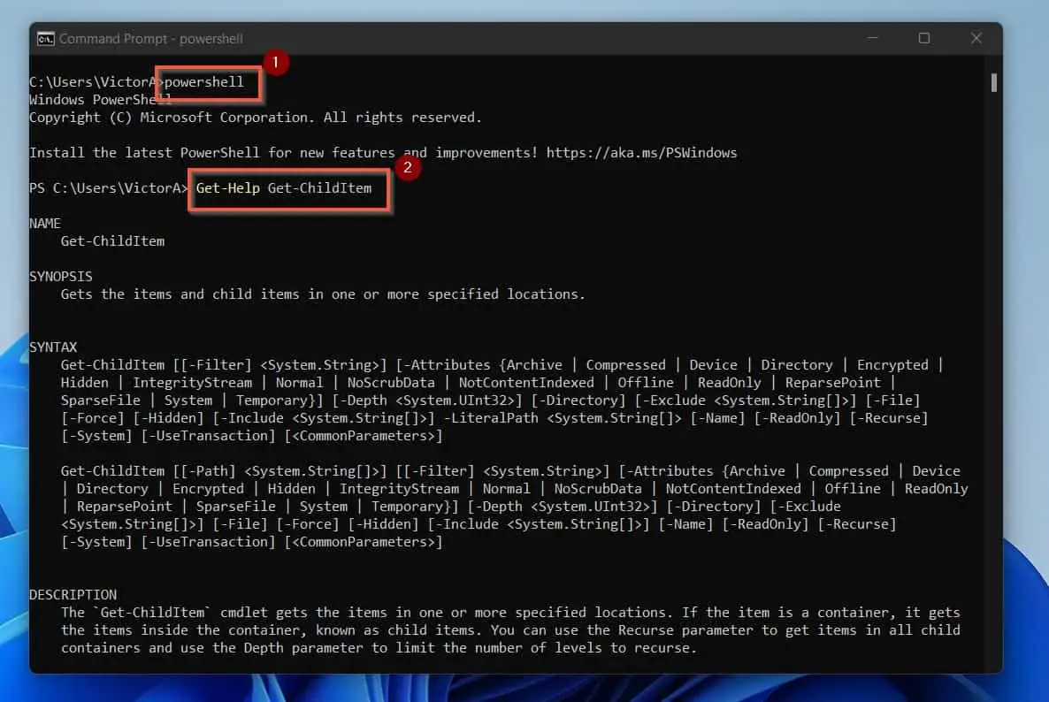Click the 'Get-Help Get-ChildItem' command text
Viewport: 1049px width, 702px height.
[284, 188]
